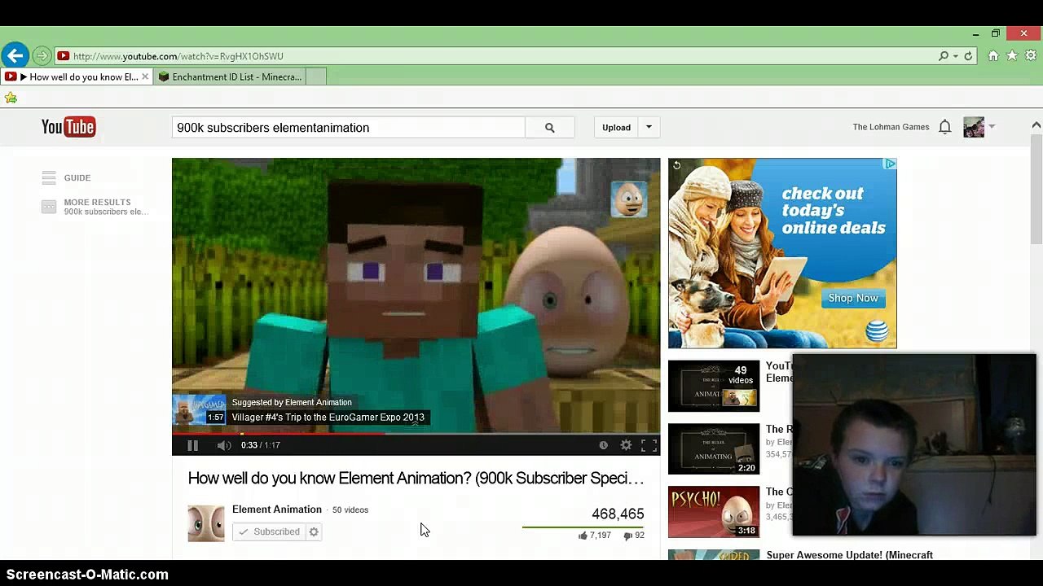The height and width of the screenshot is (586, 1043).
Task: Open YouTube notifications bell
Action: [945, 127]
